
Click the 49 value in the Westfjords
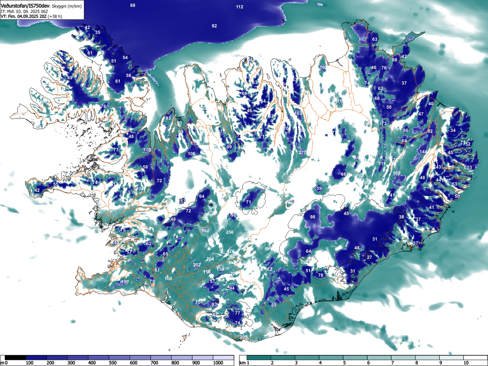pos(70,78)
